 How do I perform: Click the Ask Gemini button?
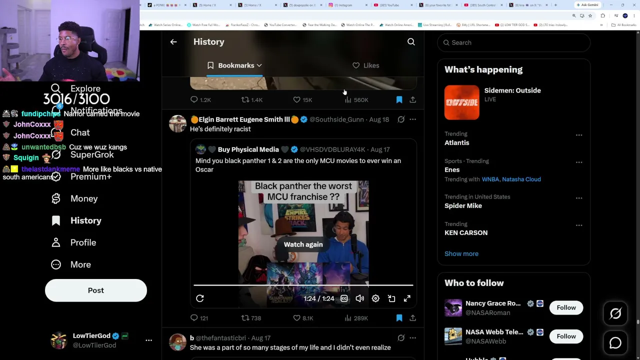tap(587, 5)
